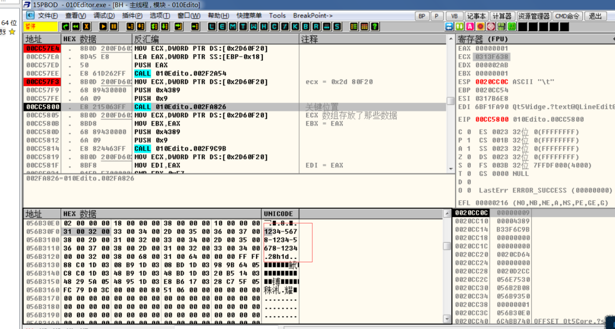Open the 快捷菜单 shortcut menu
The height and width of the screenshot is (329, 615).
[x=249, y=15]
